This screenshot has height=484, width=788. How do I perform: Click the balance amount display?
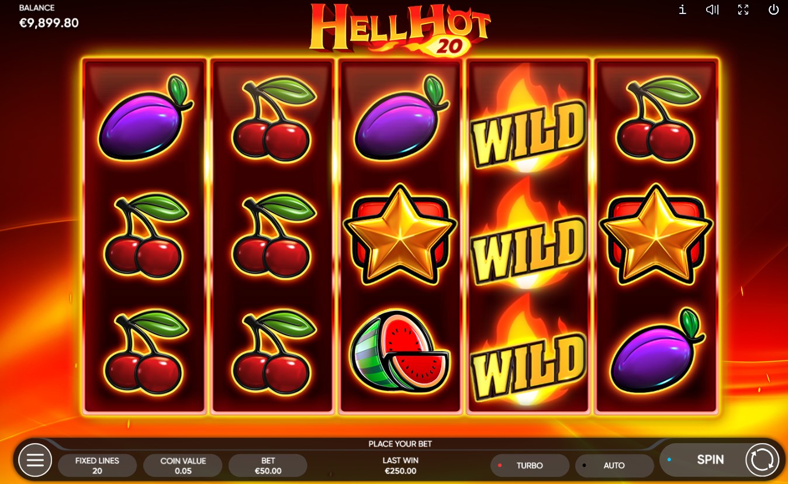click(x=49, y=23)
